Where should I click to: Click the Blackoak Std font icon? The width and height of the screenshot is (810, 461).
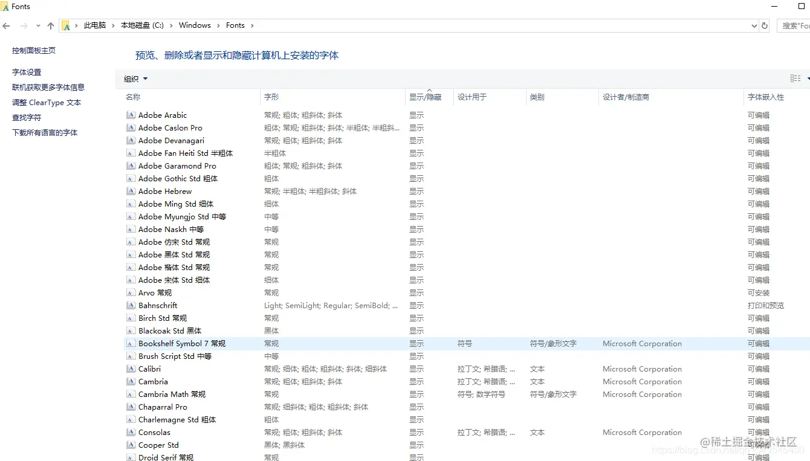(131, 330)
